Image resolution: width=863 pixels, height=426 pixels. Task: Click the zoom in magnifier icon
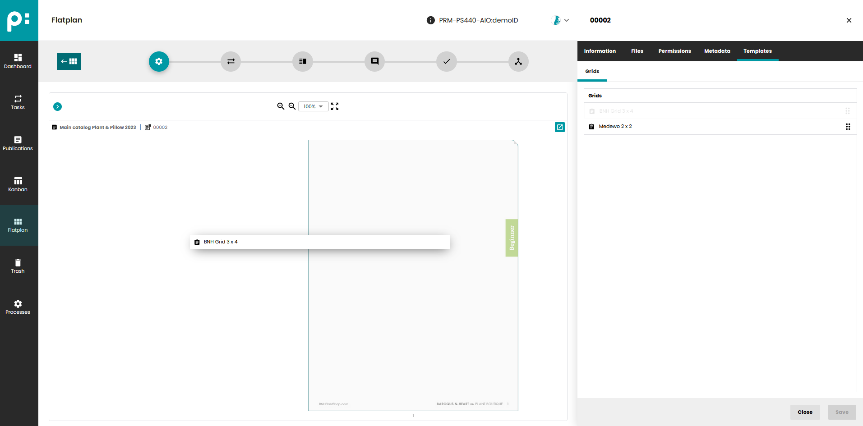coord(281,106)
